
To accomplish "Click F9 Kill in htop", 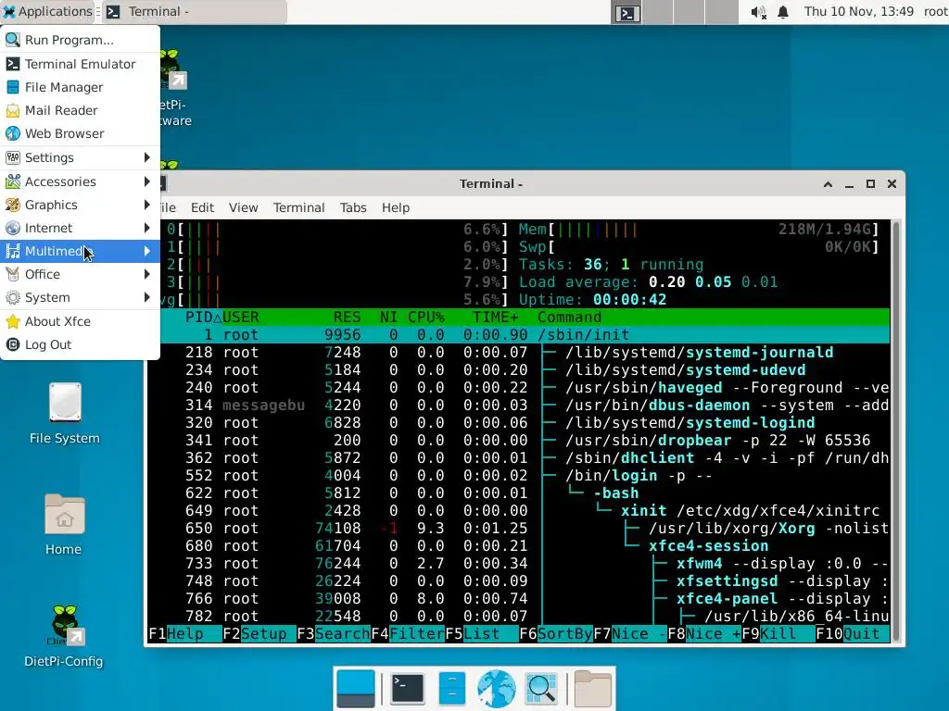I will tap(778, 633).
